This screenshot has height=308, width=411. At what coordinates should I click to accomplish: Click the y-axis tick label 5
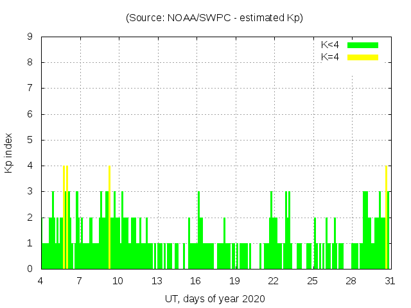30,140
